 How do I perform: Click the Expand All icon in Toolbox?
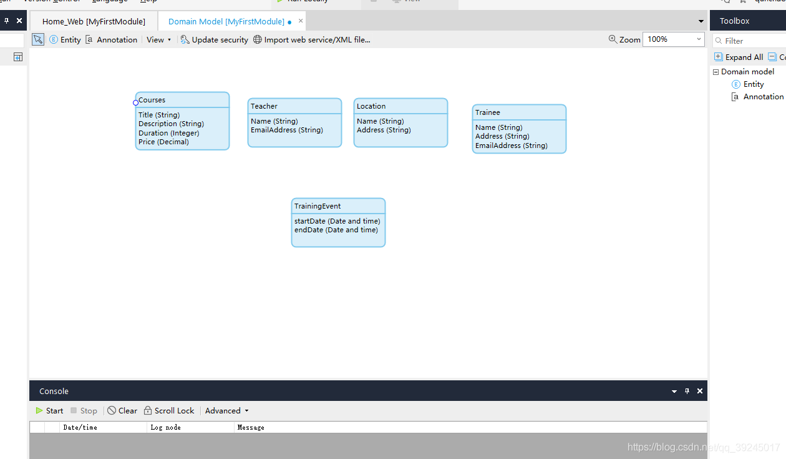tap(719, 57)
